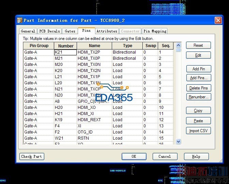This screenshot has height=184, width=229.
Task: Close the Part Information dialog
Action: point(218,20)
